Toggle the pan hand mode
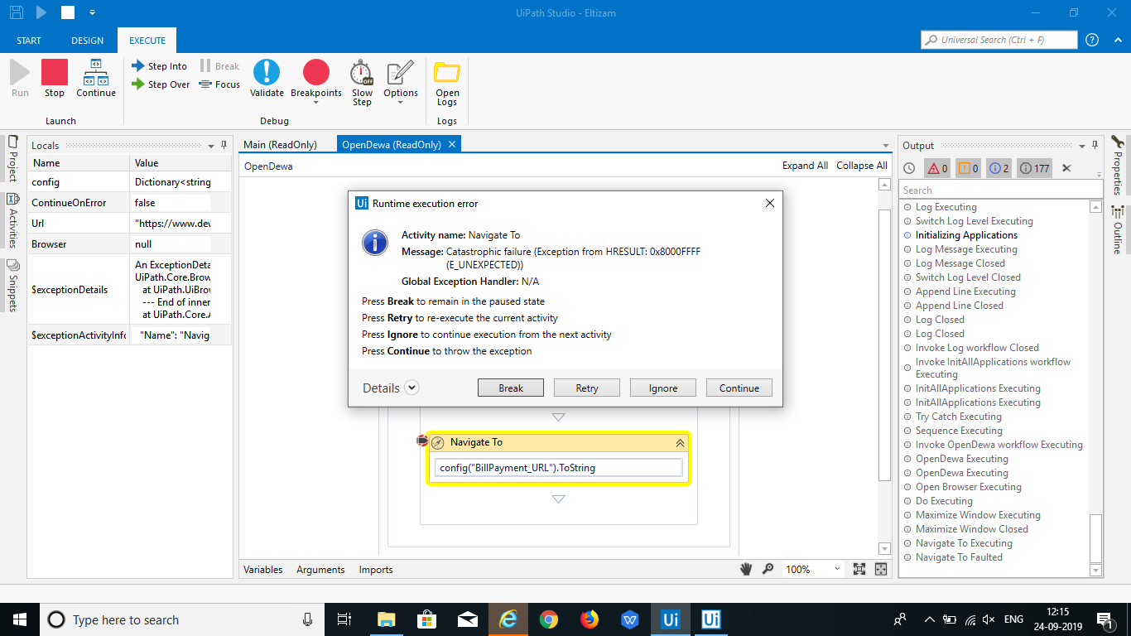 tap(746, 569)
